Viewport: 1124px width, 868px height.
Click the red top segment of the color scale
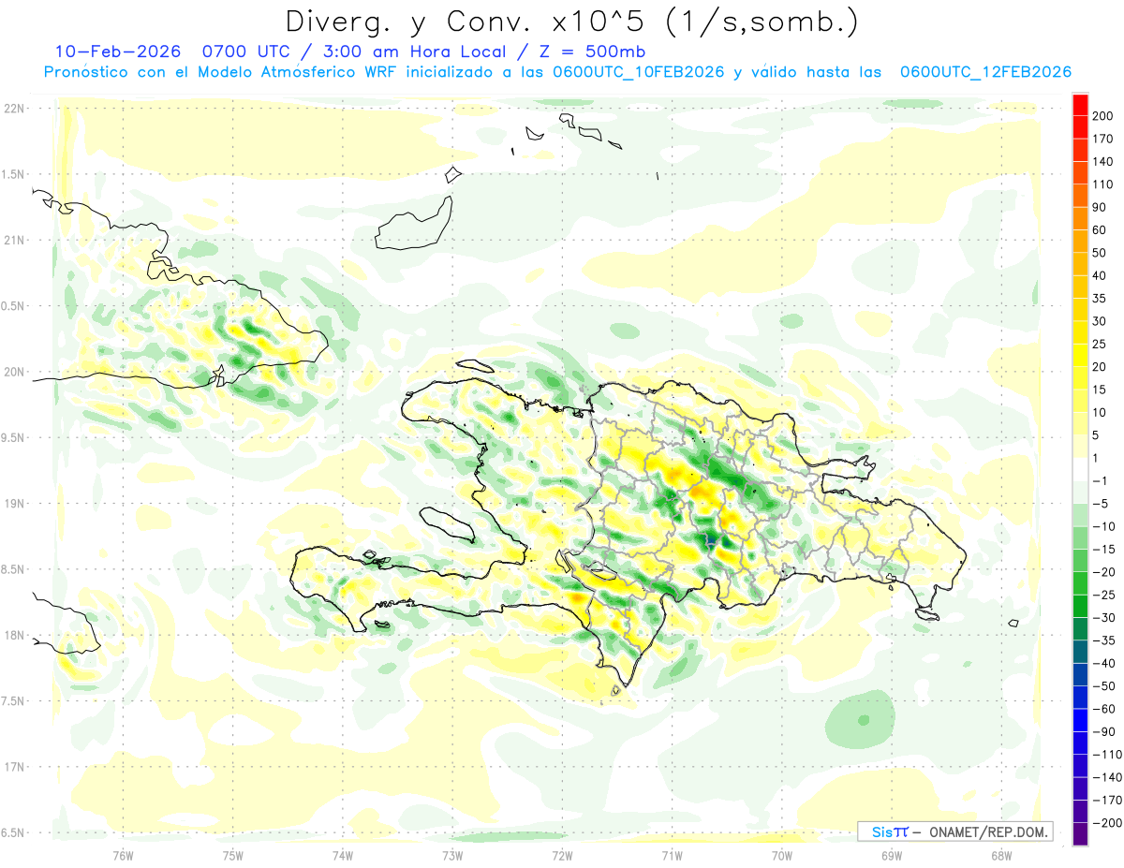click(1080, 105)
